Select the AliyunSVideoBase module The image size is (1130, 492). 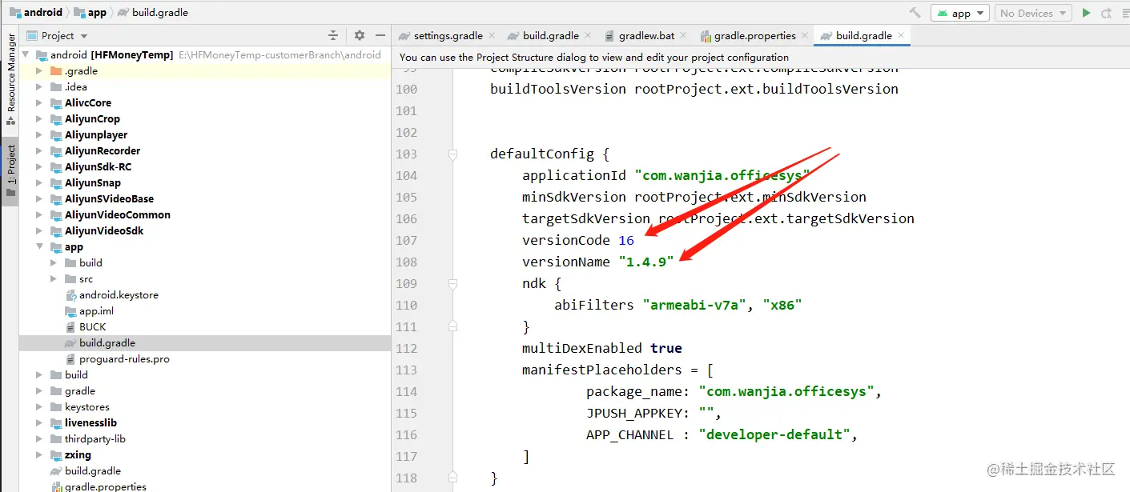[x=109, y=198]
